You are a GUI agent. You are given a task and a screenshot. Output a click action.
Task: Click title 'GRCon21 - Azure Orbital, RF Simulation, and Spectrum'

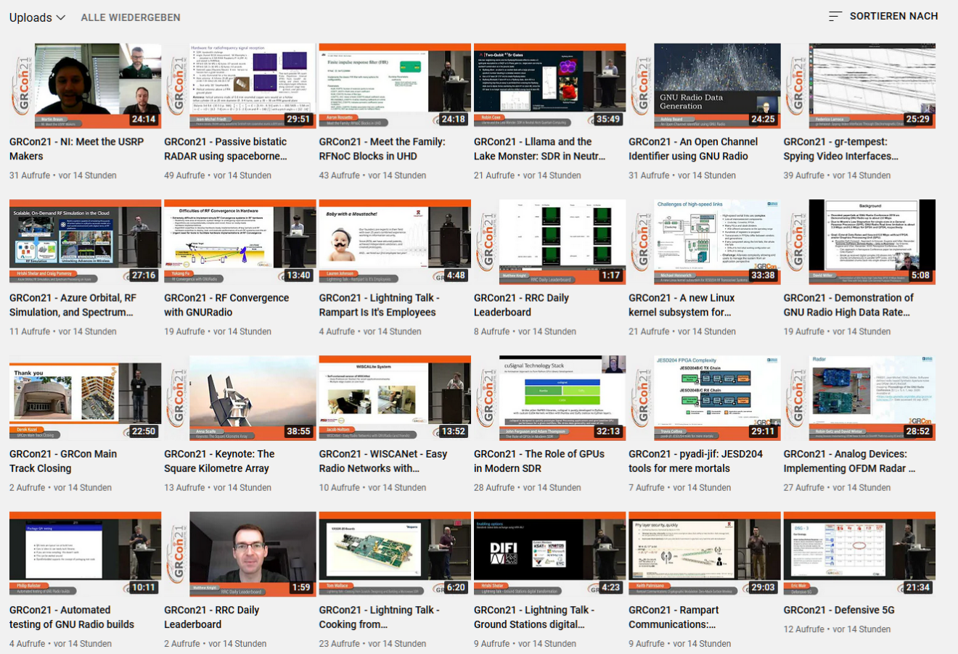click(73, 305)
